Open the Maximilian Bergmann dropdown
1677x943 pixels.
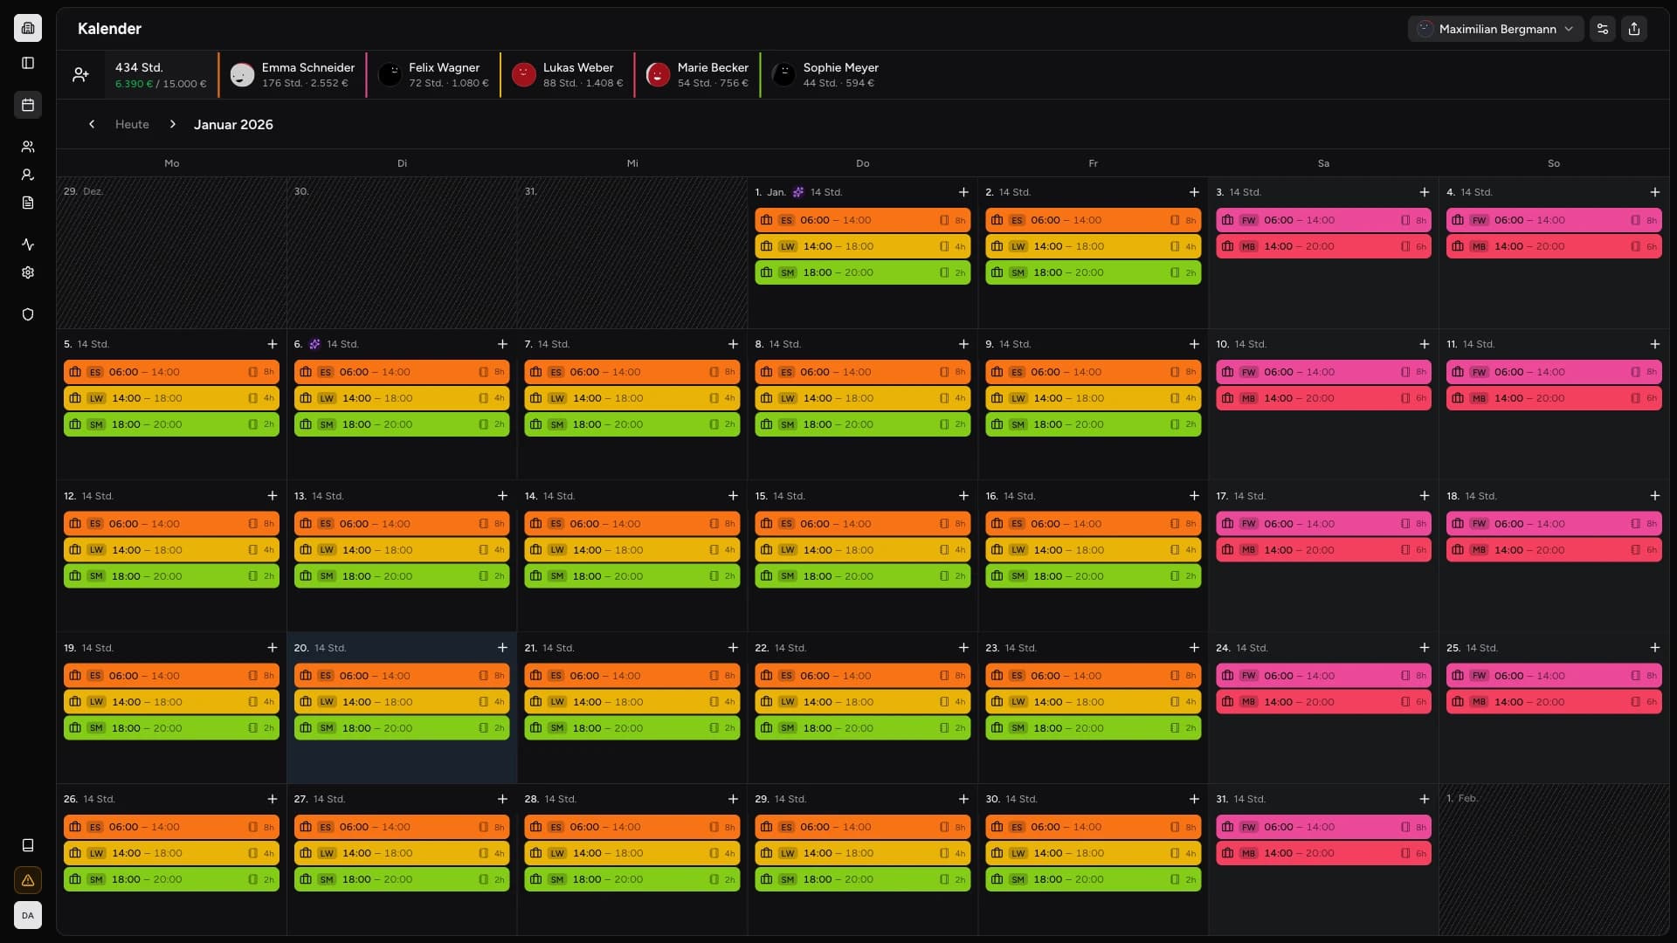click(1495, 29)
